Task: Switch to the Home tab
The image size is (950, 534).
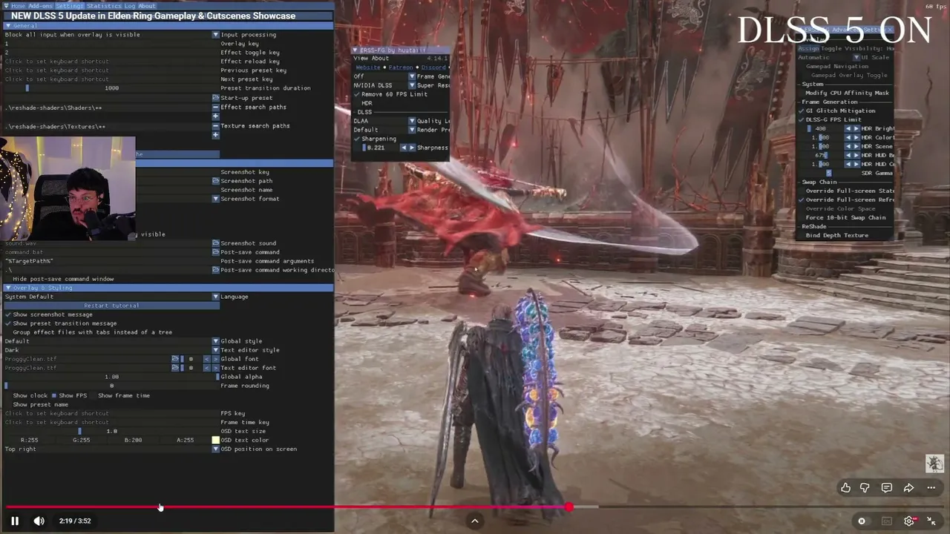Action: point(18,6)
